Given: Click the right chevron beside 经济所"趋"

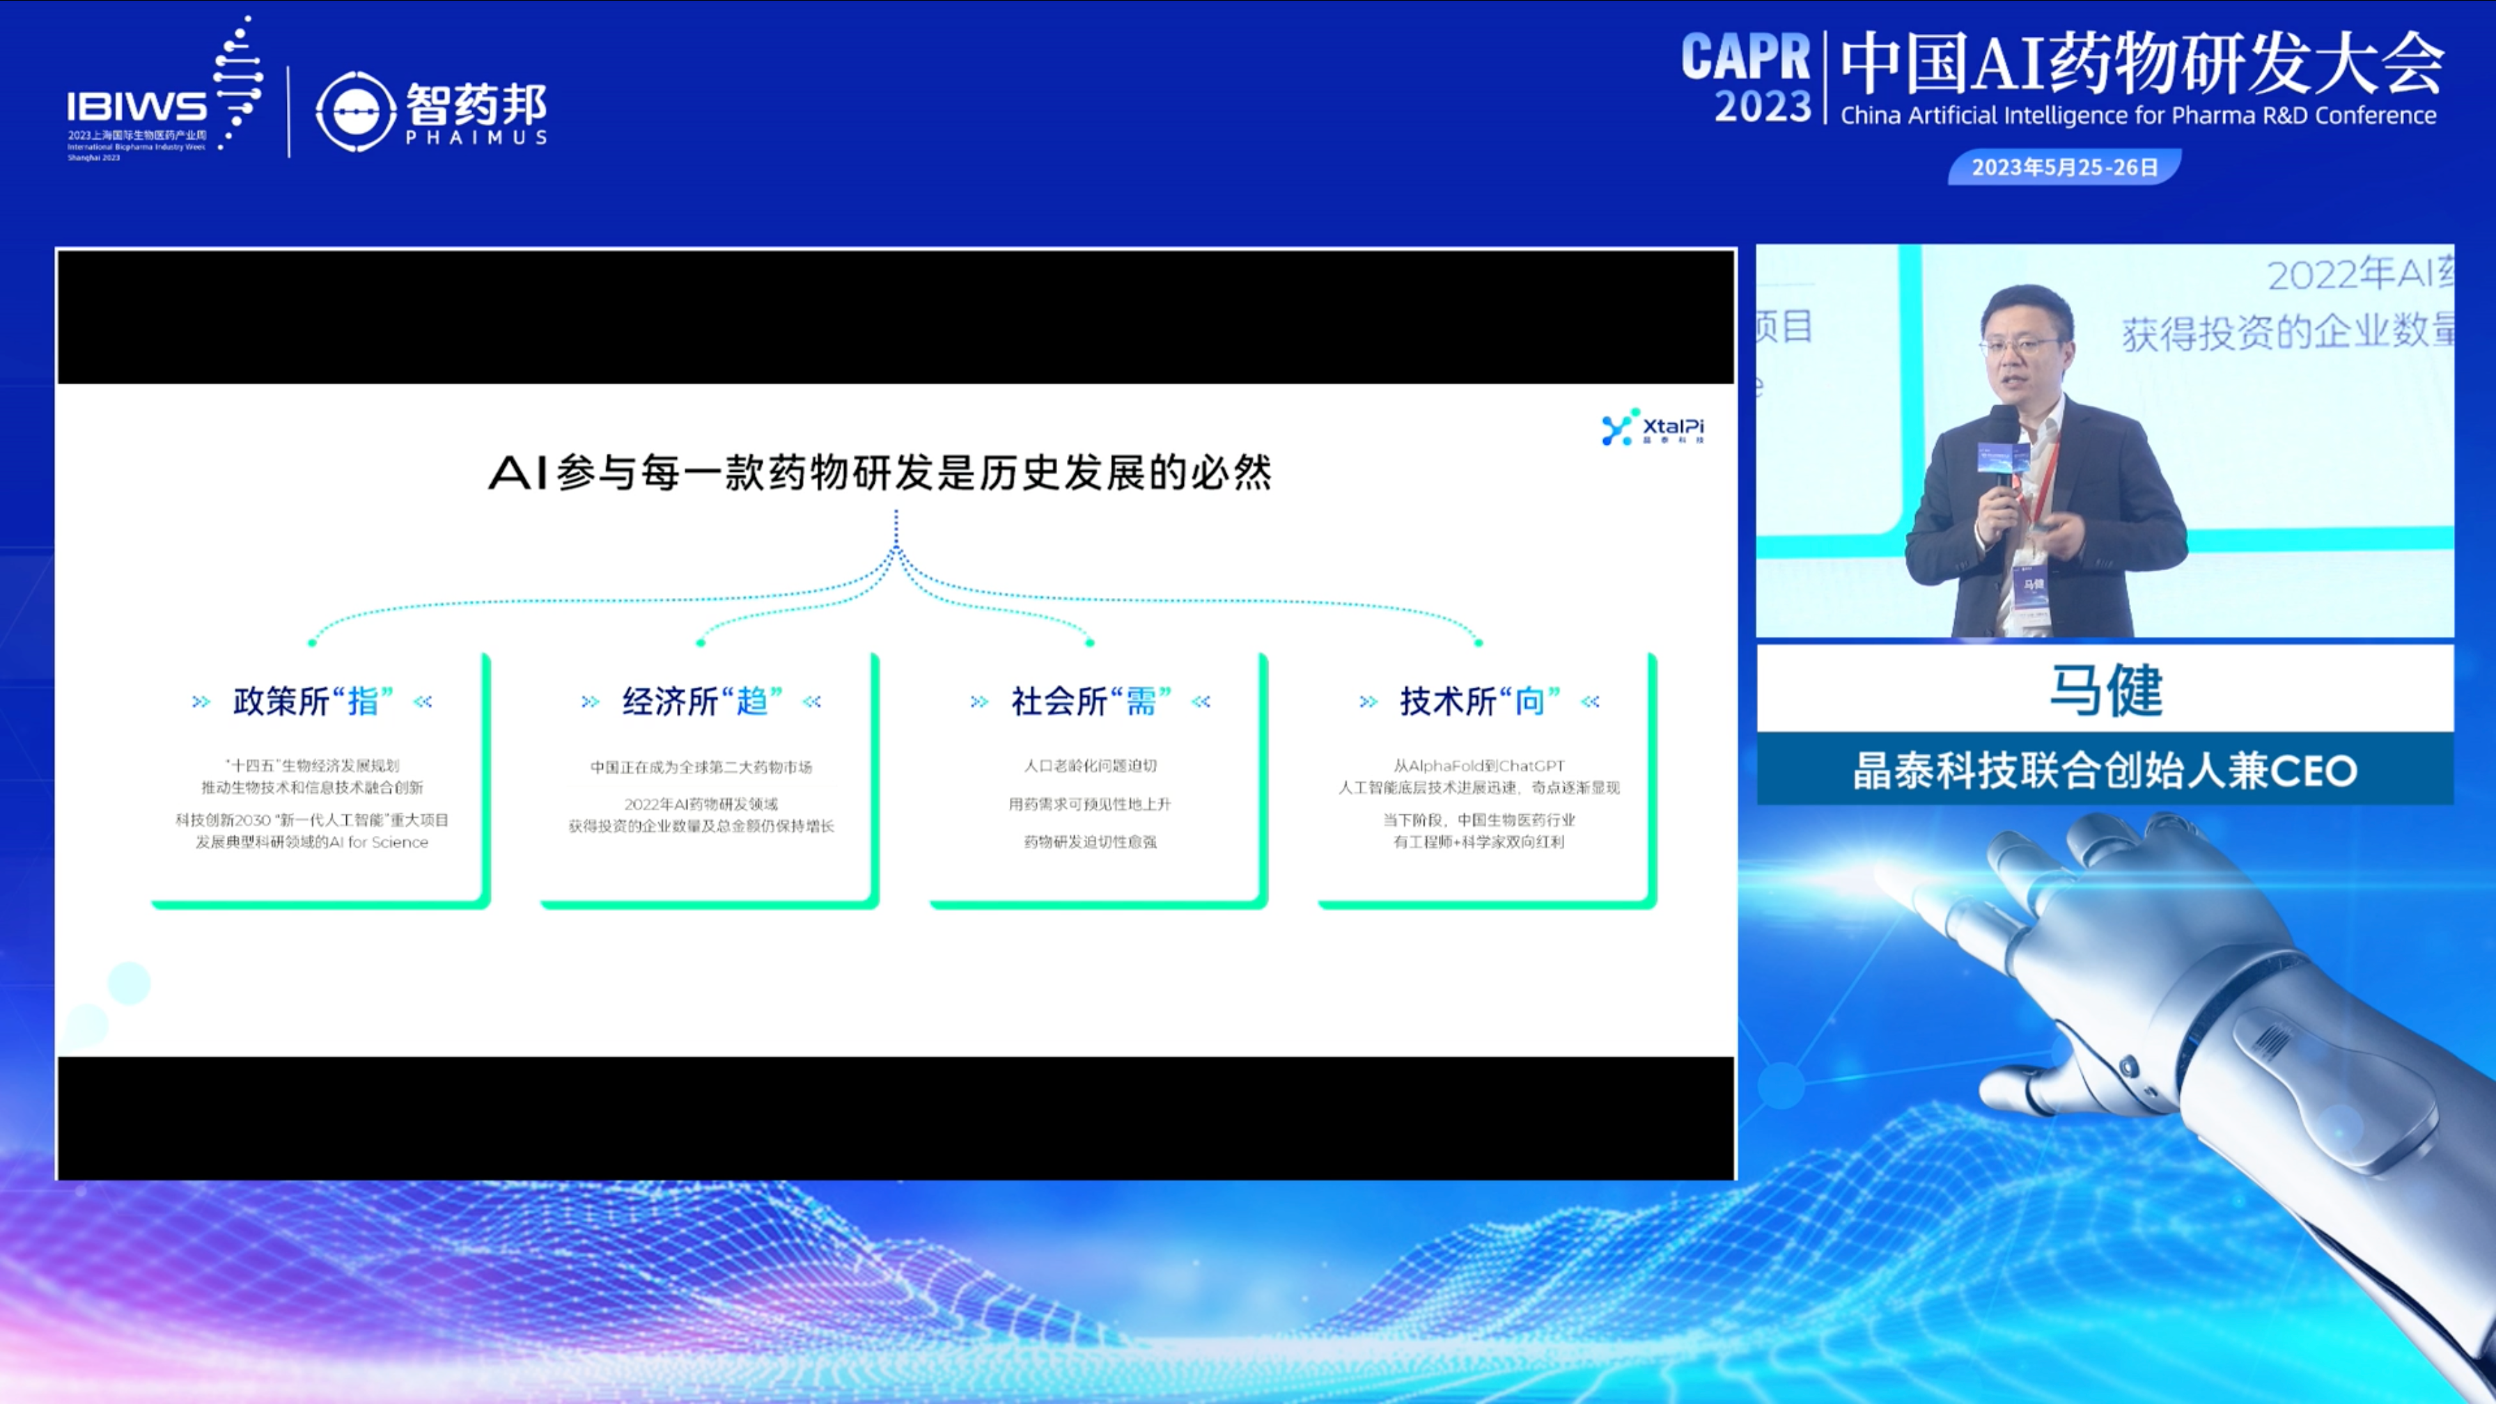Looking at the screenshot, I should coord(812,702).
